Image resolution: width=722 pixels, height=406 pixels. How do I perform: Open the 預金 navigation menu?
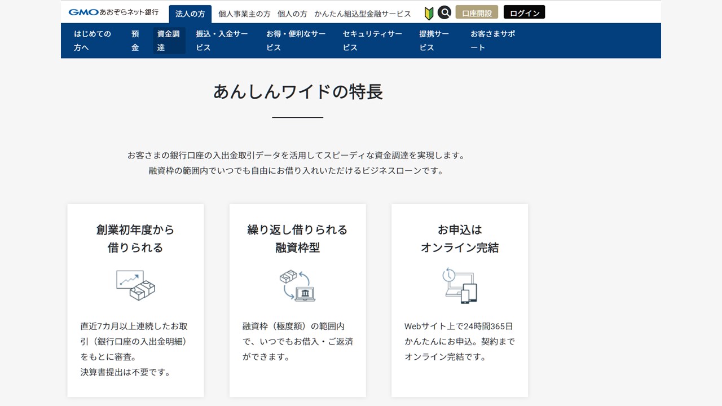(135, 41)
